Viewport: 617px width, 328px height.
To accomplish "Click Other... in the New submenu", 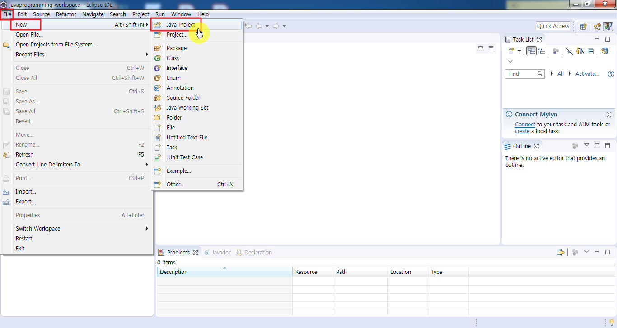I will coord(197,185).
